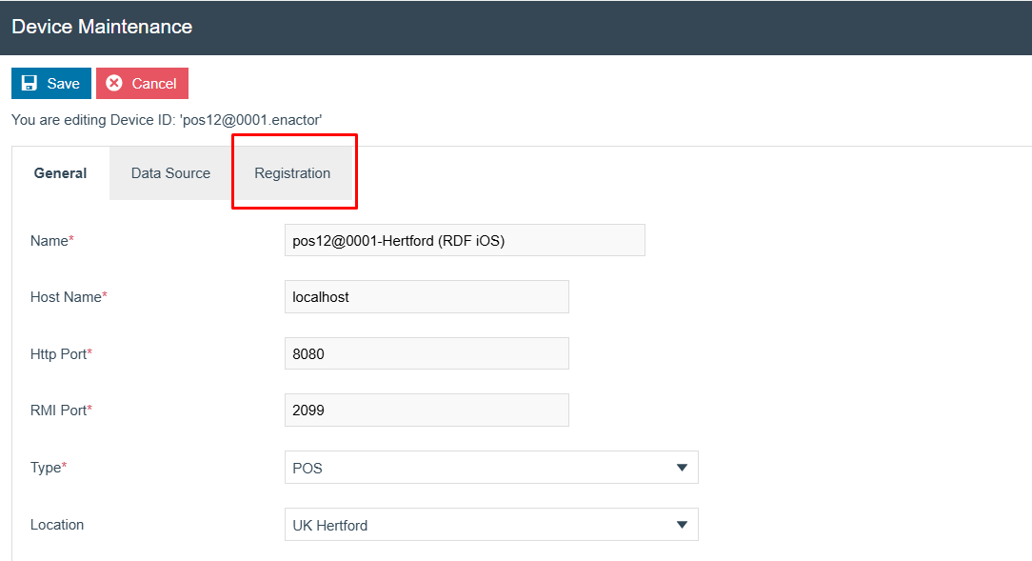Click the RMI Port field showing 2099
The width and height of the screenshot is (1032, 561).
point(427,410)
